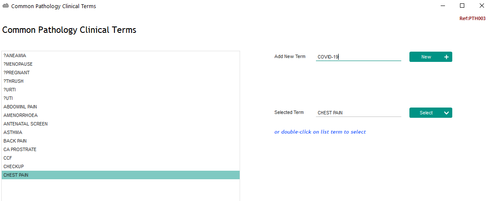This screenshot has width=490, height=201.
Task: Select CA PROSTRATE in the list
Action: coord(120,150)
